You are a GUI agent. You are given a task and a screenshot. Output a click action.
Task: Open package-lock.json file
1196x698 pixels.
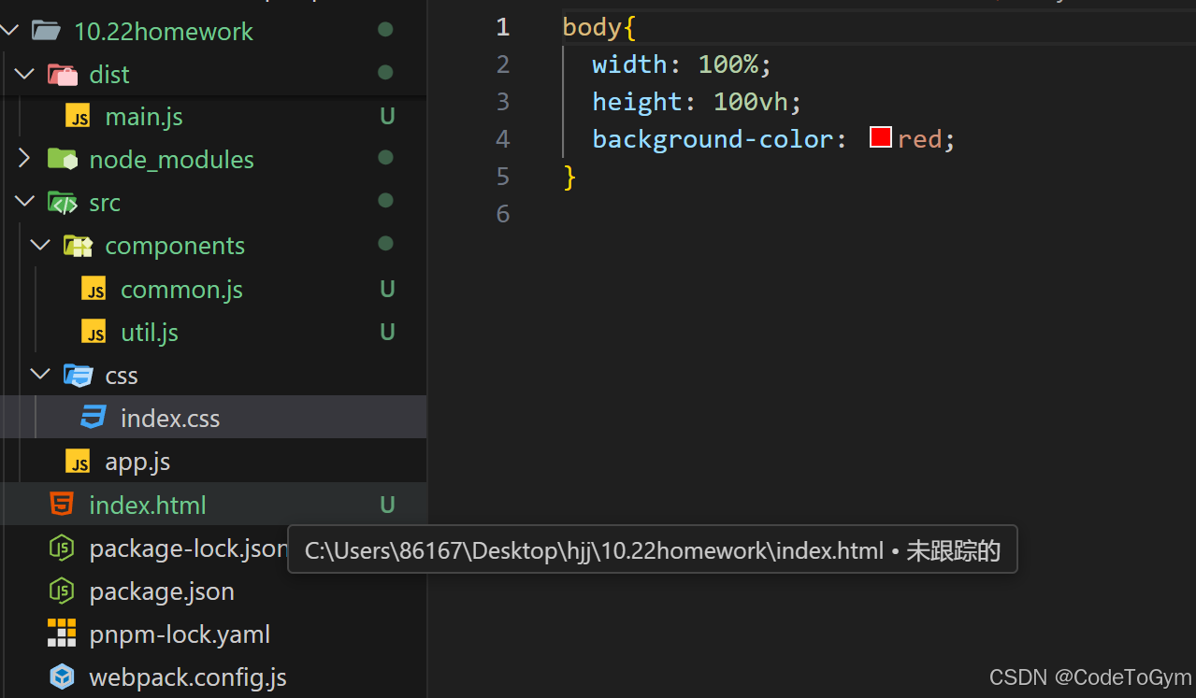[x=188, y=548]
